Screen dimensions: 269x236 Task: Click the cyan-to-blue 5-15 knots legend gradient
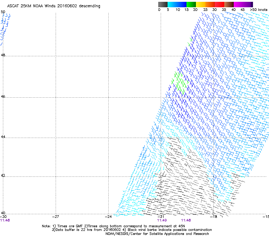[x=177, y=4]
